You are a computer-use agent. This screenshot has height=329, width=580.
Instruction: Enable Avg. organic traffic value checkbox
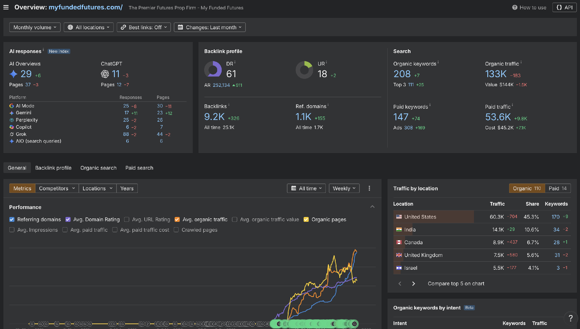[x=234, y=220]
